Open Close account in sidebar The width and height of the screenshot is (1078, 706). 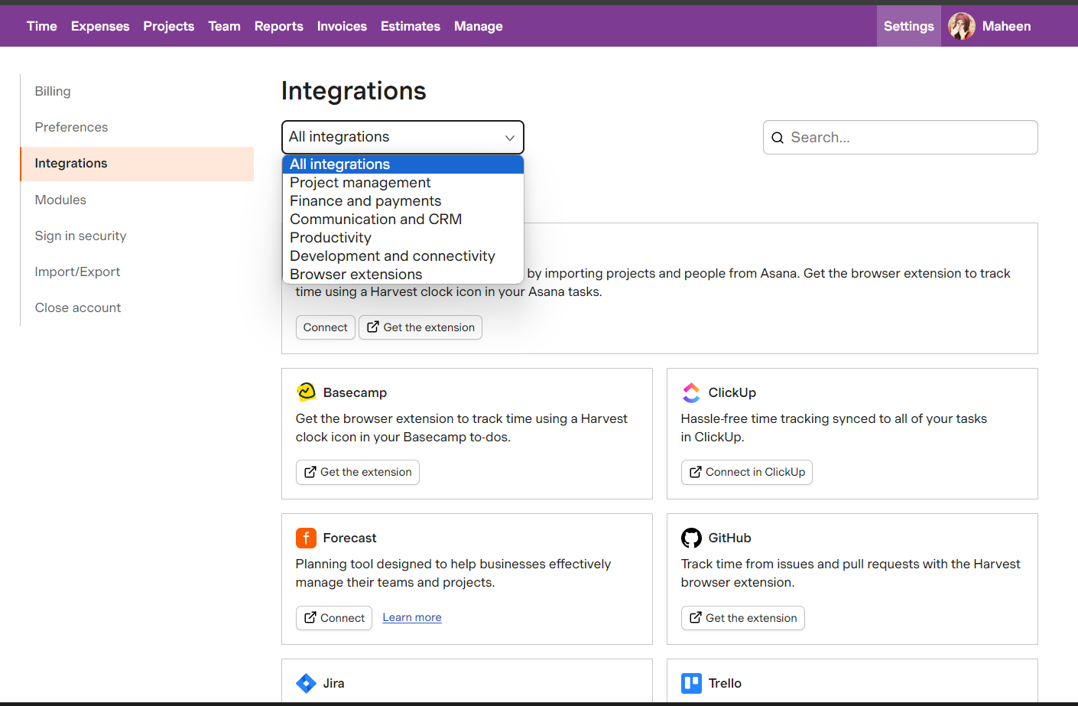[78, 307]
